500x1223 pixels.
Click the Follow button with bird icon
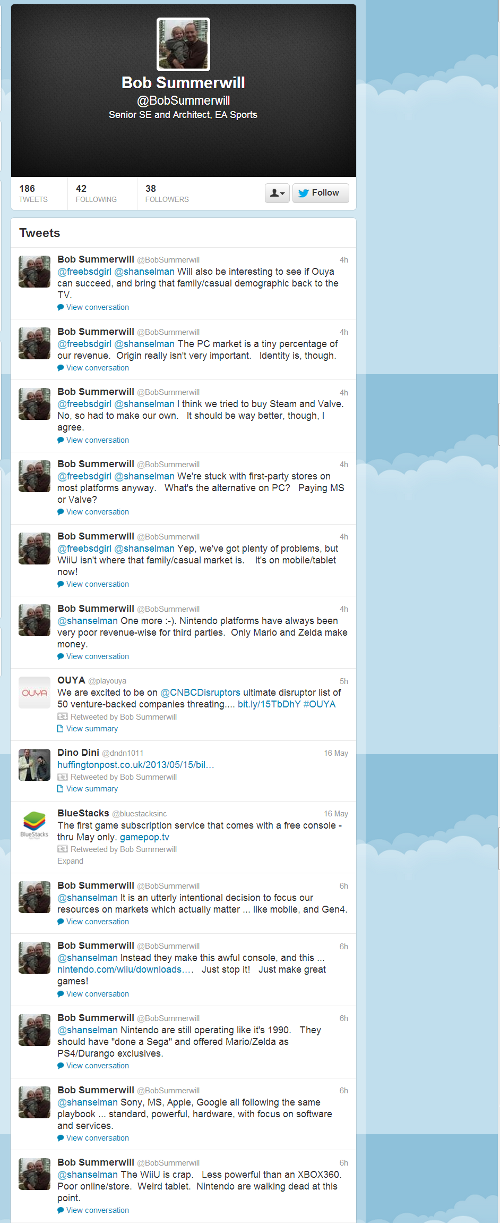click(321, 193)
